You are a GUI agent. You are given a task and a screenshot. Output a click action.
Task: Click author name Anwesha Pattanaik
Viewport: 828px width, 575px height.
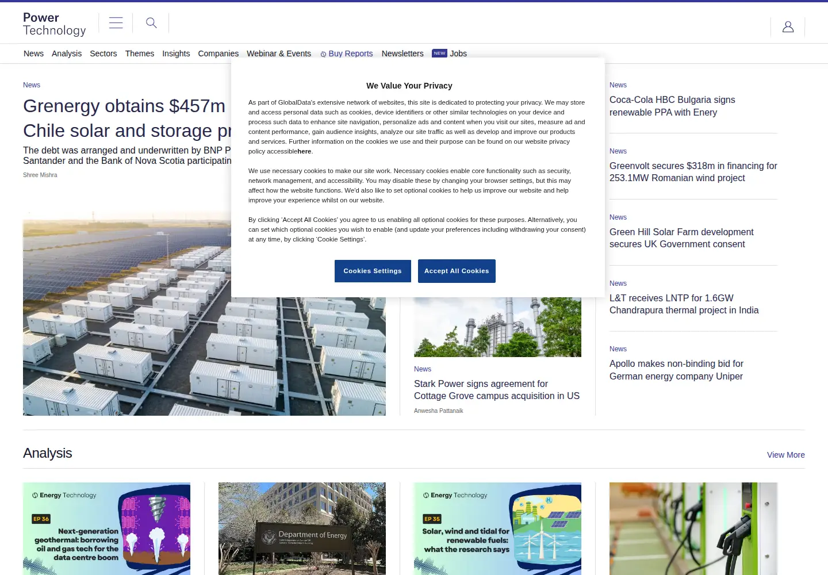(x=439, y=411)
